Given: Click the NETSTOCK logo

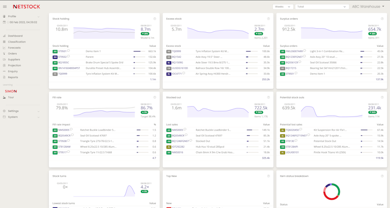Looking at the screenshot, I should (26, 7).
